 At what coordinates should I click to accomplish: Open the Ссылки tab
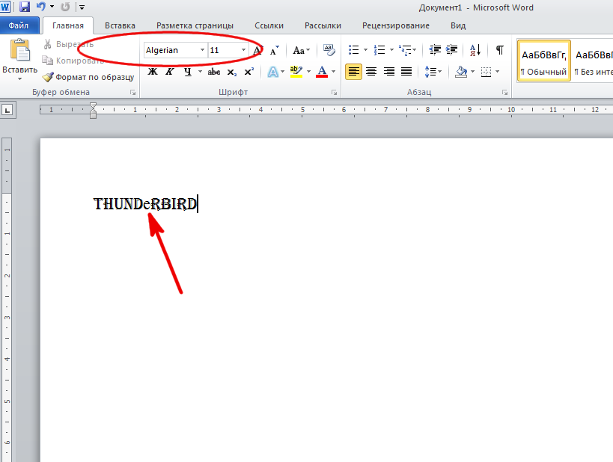click(269, 25)
